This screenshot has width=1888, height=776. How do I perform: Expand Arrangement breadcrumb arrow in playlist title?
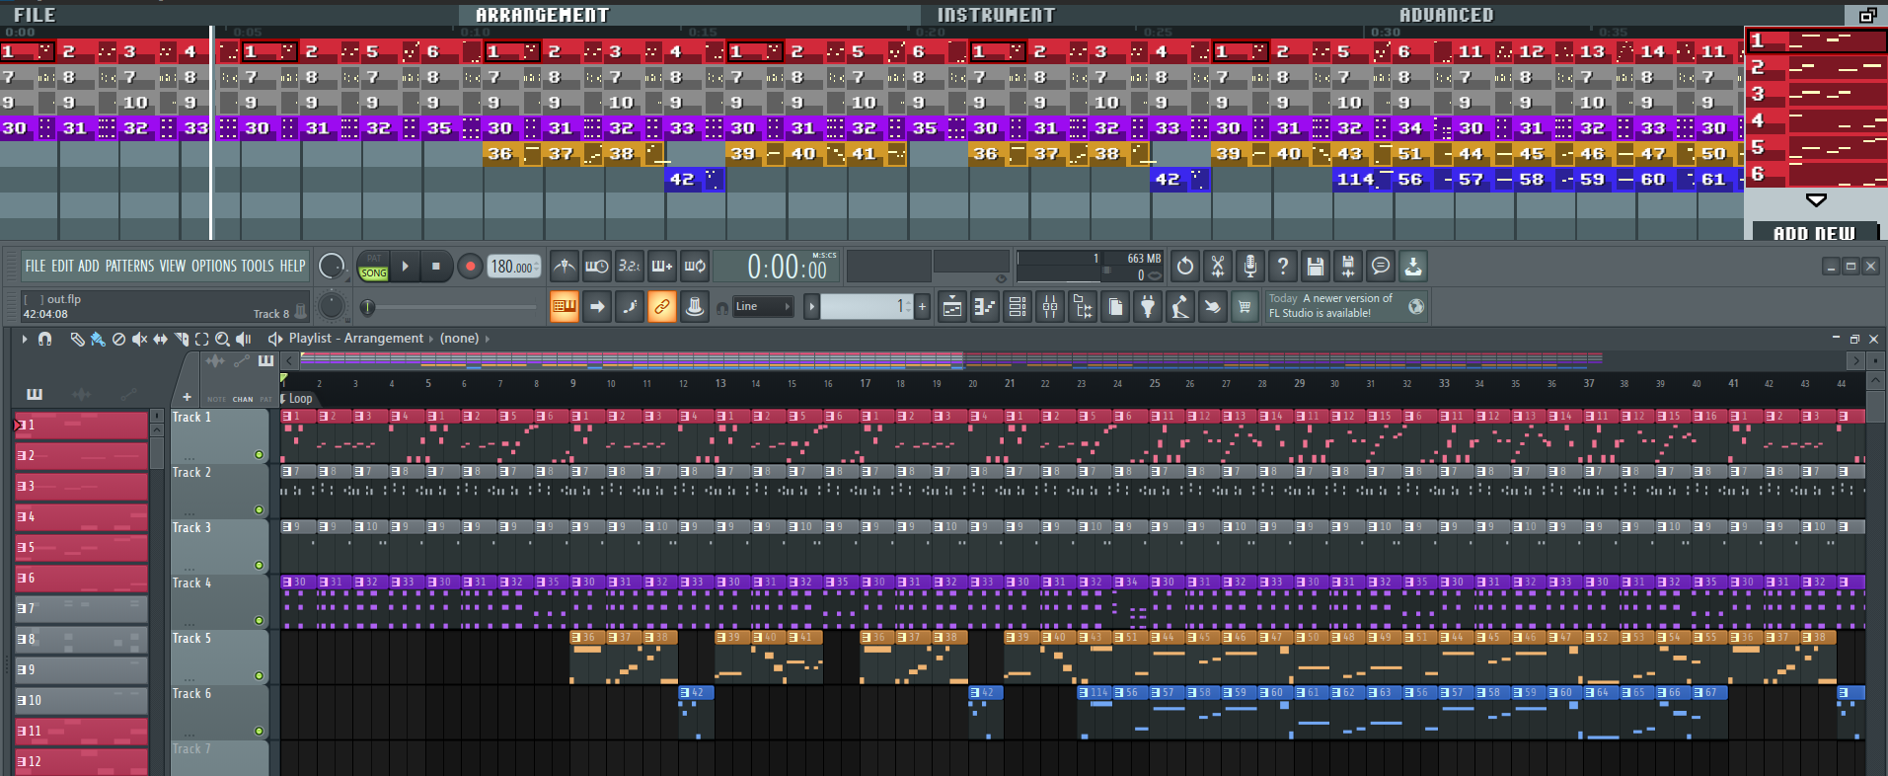pos(430,339)
